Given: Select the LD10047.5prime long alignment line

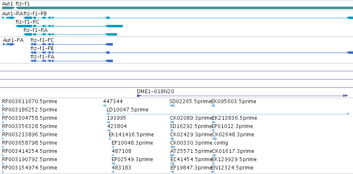Looking at the screenshot, I should point(228,114).
